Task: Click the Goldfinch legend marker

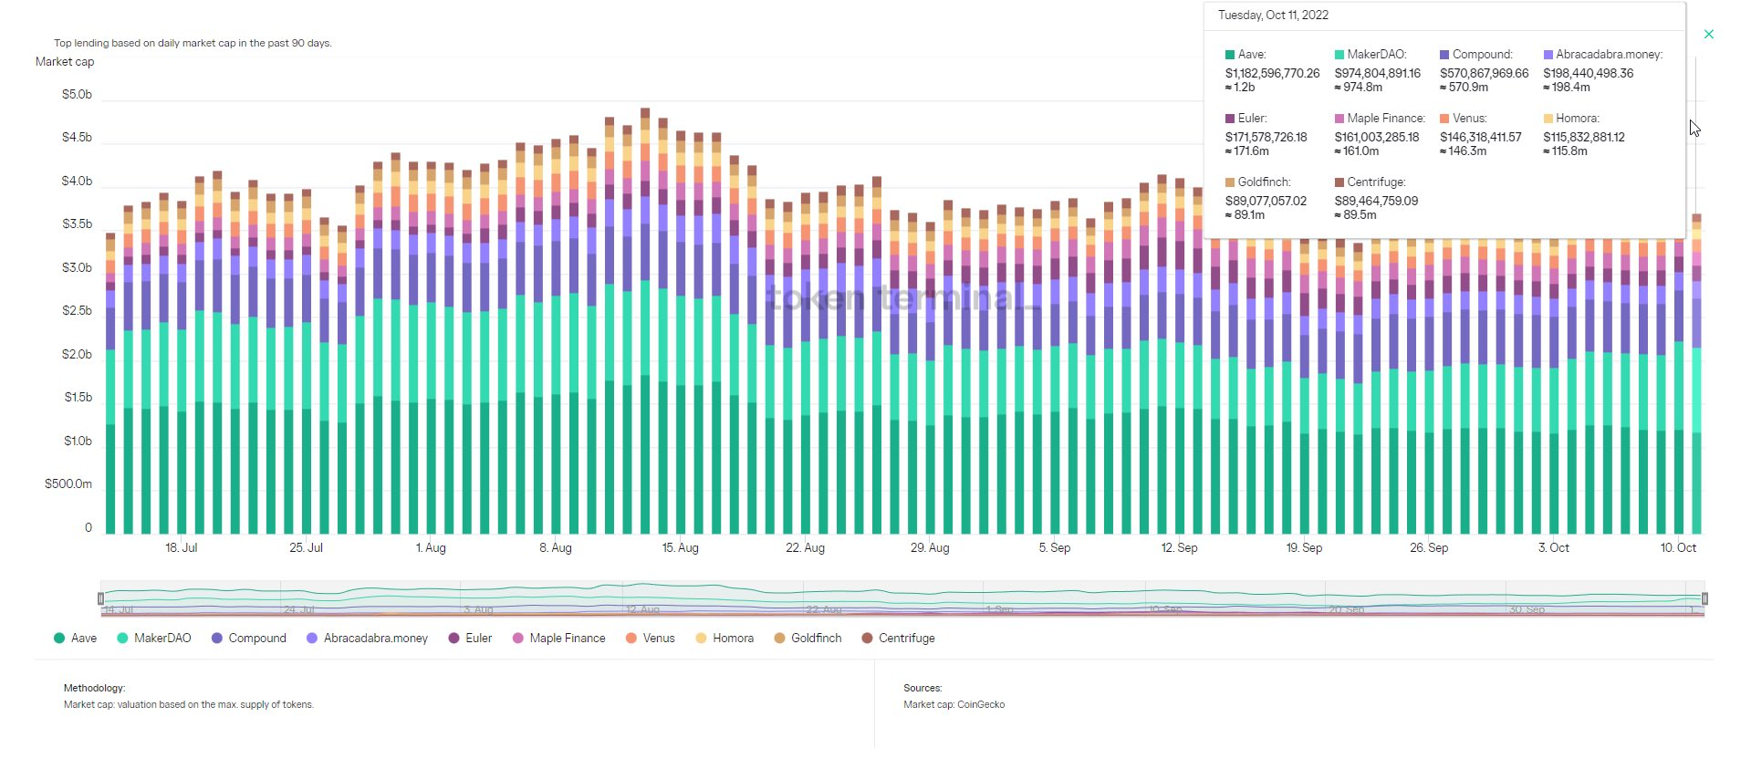Action: tap(779, 639)
